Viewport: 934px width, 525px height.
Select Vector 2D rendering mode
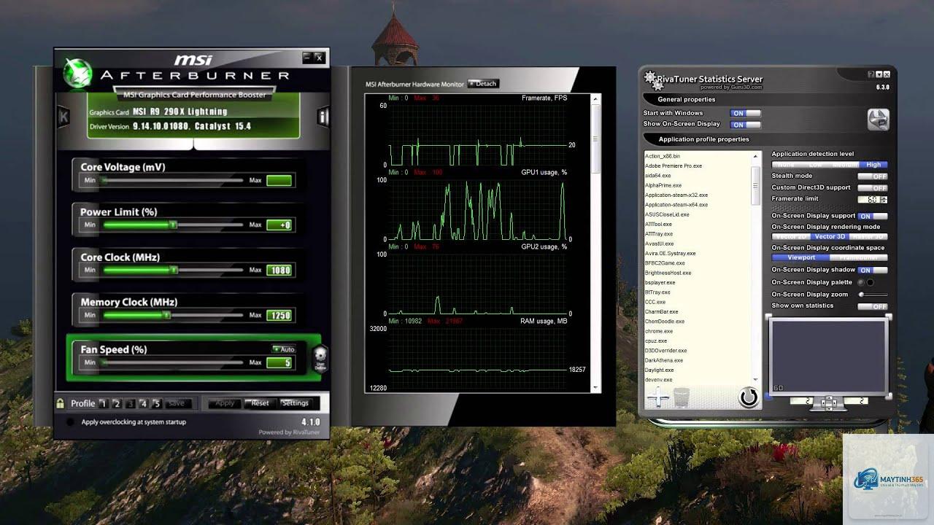coord(791,236)
